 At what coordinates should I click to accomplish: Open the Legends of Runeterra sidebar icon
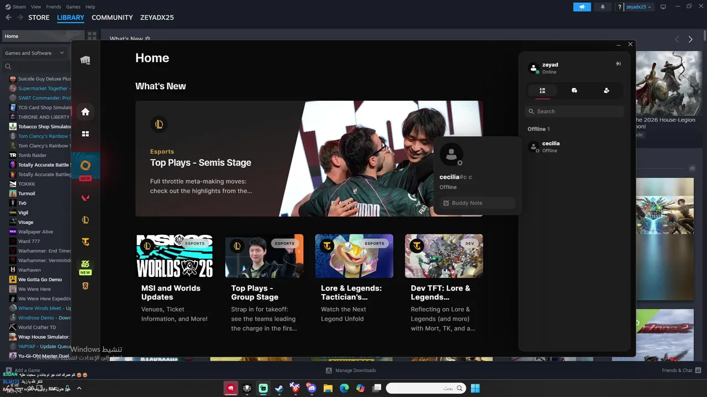coord(85,286)
